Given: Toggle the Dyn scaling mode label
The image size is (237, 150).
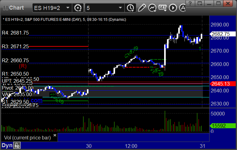Looking at the screenshot, I should pos(7,145).
